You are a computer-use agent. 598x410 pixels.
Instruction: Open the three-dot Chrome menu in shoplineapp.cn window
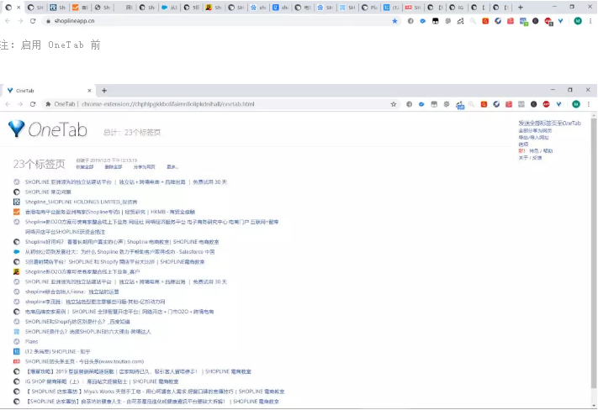590,21
